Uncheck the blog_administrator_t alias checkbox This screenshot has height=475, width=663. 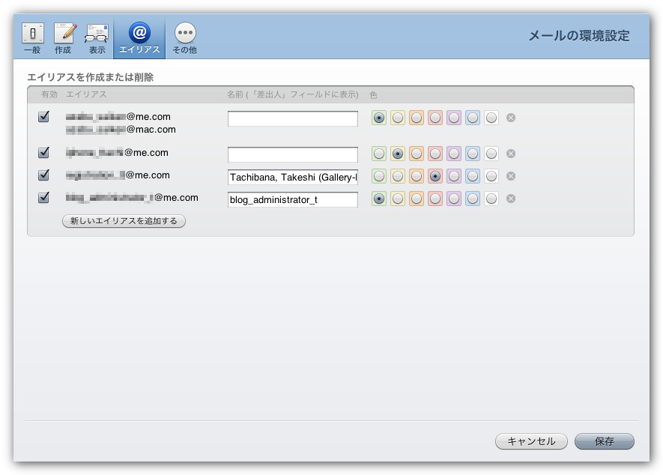(44, 198)
